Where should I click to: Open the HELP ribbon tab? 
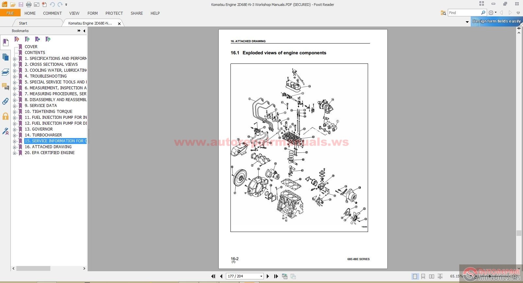pyautogui.click(x=155, y=13)
